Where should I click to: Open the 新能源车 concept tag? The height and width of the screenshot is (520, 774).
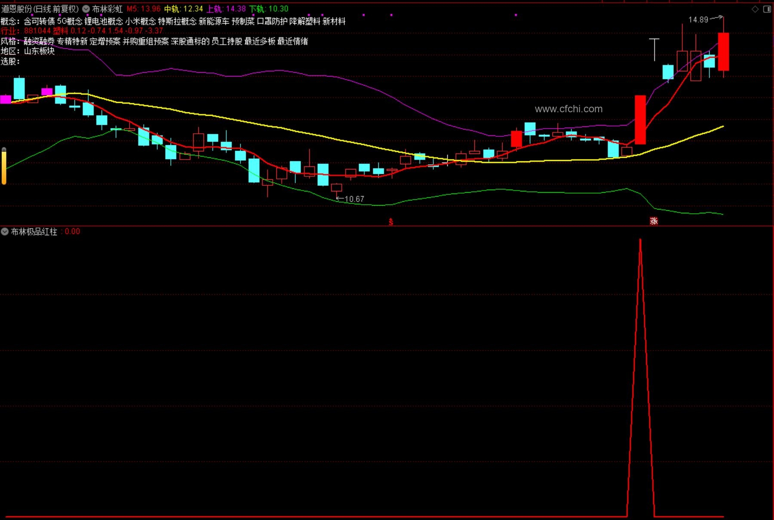[214, 22]
